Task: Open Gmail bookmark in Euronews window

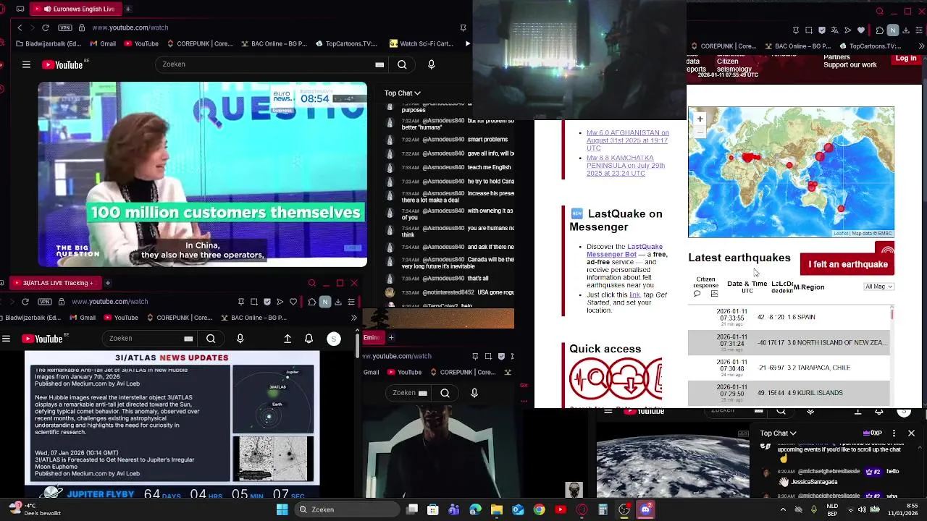Action: 102,43
